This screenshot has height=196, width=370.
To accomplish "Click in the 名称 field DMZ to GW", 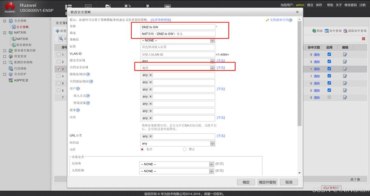I will (178, 27).
